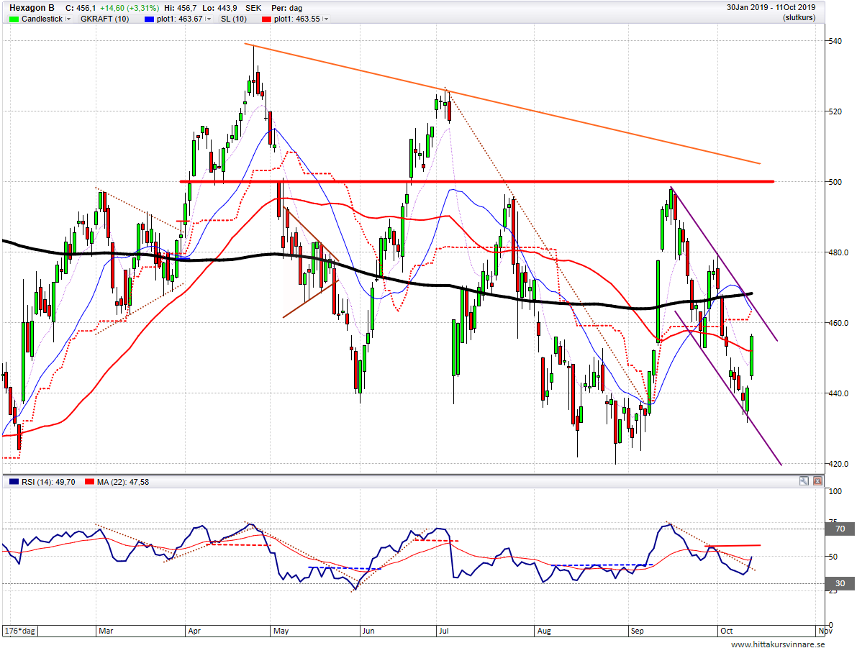Image resolution: width=857 pixels, height=648 pixels.
Task: Click the Jun label on time axis
Action: point(368,631)
